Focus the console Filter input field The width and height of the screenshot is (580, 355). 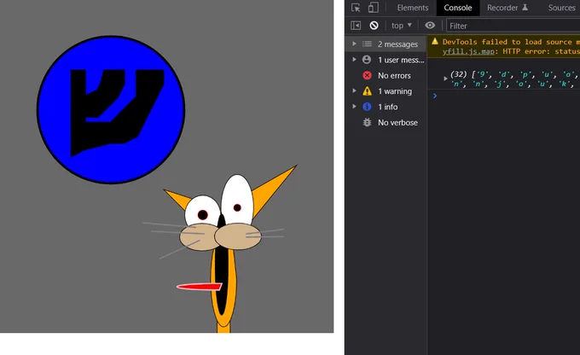513,26
